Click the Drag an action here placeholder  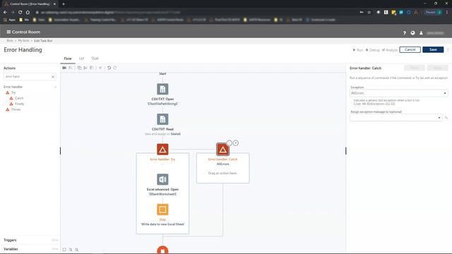[x=223, y=174]
